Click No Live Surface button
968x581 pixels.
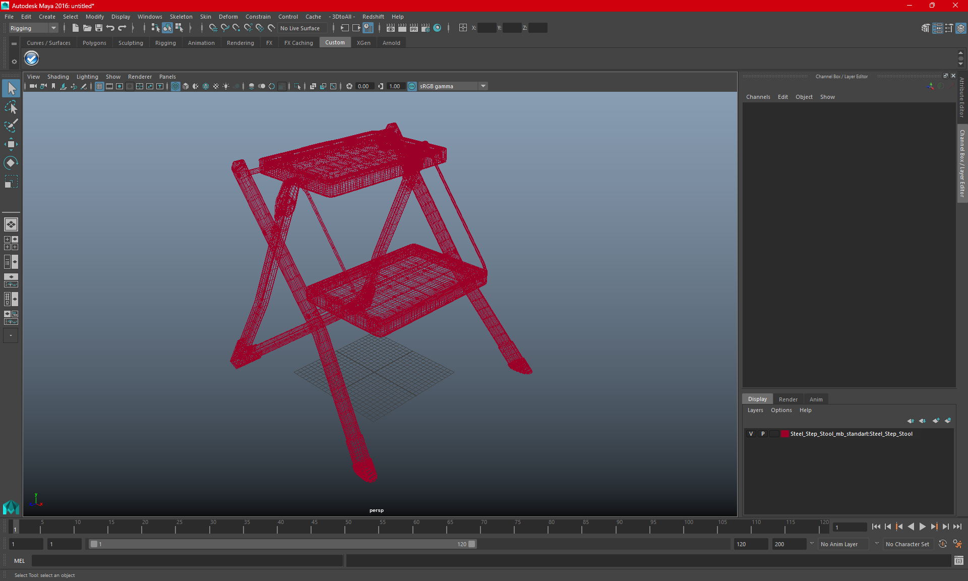coord(302,28)
